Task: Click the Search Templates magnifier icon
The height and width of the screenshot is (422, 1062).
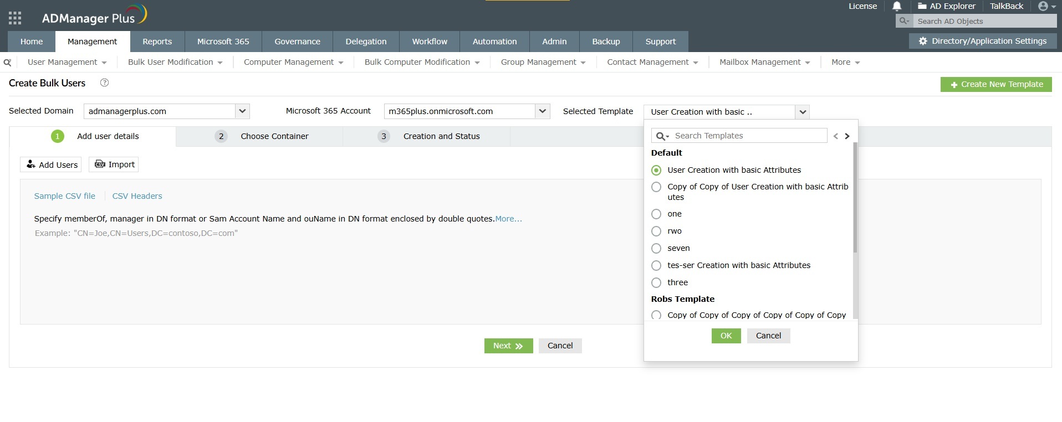Action: tap(662, 136)
